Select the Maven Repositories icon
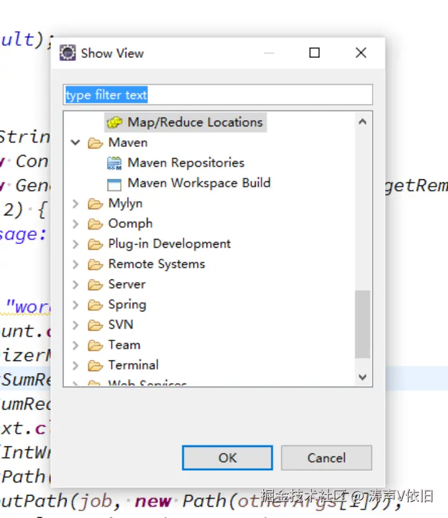This screenshot has height=518, width=448. [x=114, y=163]
